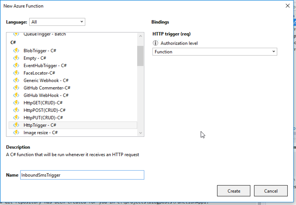The height and width of the screenshot is (205, 296).
Task: Select QueueTrigger - Batch template
Action: pos(73,34)
